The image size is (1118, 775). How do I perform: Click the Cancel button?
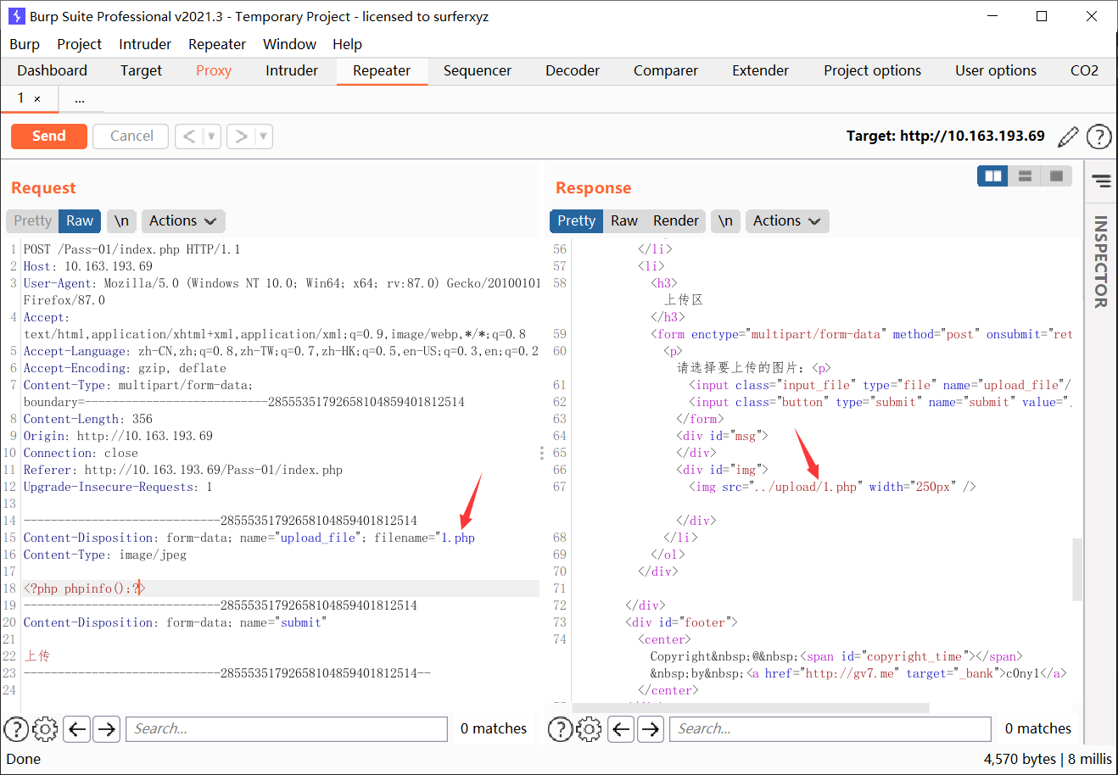(131, 136)
